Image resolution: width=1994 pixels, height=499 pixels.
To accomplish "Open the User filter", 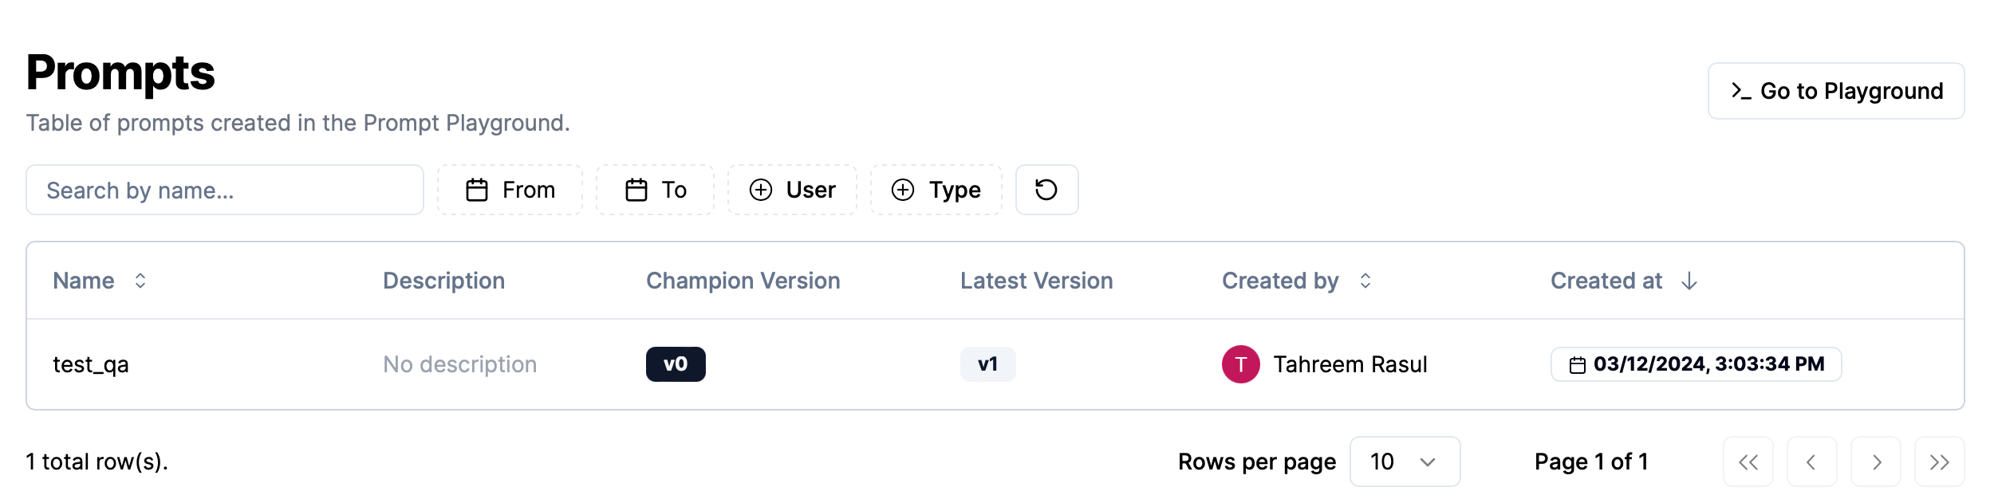I will pos(792,190).
